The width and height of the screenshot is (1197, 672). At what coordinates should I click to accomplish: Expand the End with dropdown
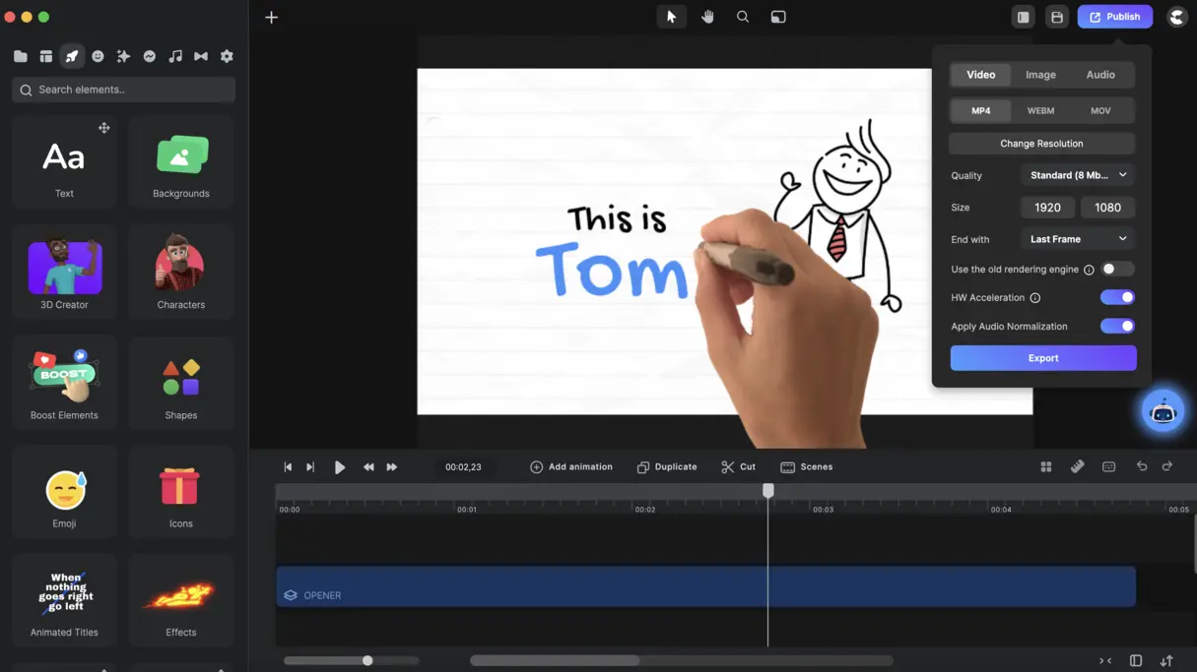point(1077,239)
